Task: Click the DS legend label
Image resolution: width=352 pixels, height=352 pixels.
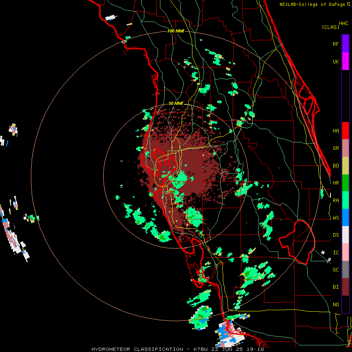Action: point(336,235)
